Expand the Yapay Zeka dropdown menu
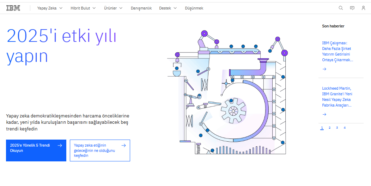The width and height of the screenshot is (371, 186). [50, 8]
